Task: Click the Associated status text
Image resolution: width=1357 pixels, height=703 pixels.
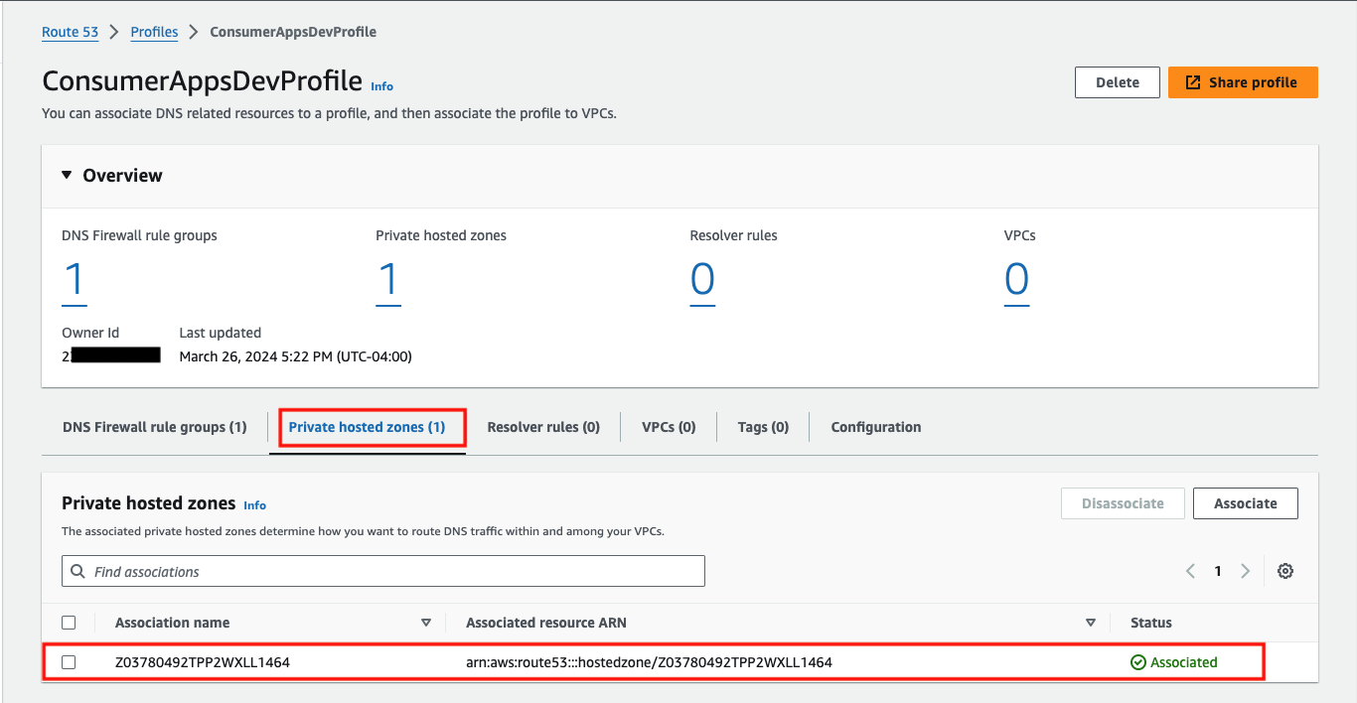Action: [1183, 662]
